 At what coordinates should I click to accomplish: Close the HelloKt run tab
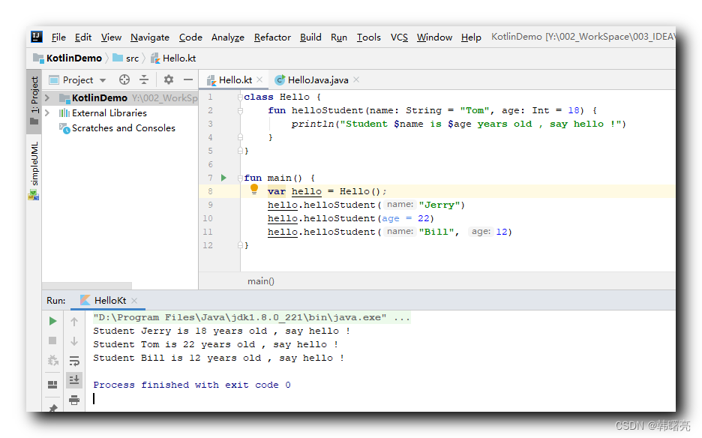click(134, 301)
